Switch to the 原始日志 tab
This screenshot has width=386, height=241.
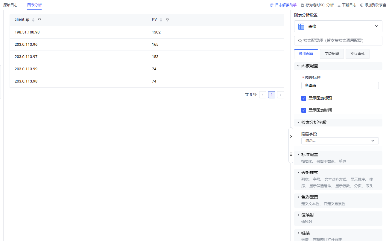pyautogui.click(x=10, y=5)
